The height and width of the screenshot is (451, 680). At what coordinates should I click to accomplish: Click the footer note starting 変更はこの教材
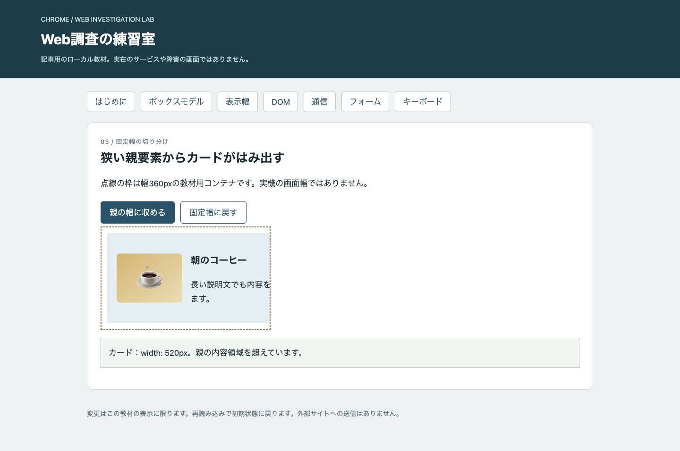click(x=244, y=413)
